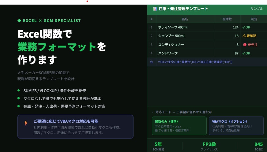This screenshot has height=152, width=267.
Task: Click the 在庫・発注管理テンプレート title
Action: [183, 9]
